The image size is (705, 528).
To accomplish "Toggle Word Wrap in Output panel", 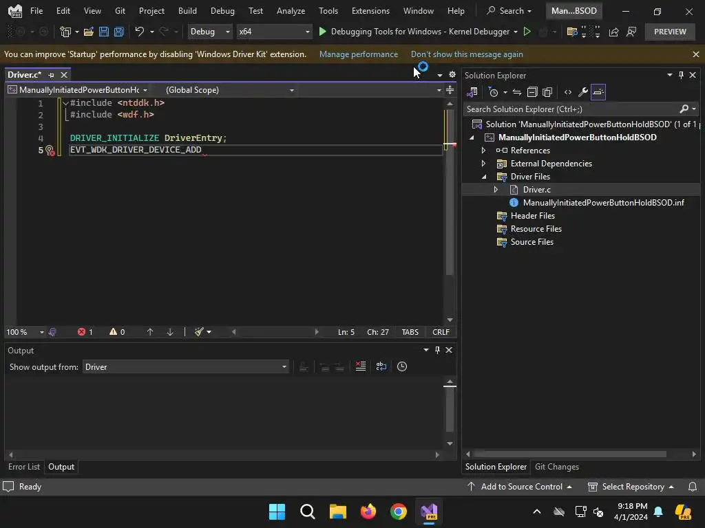I will point(381,367).
